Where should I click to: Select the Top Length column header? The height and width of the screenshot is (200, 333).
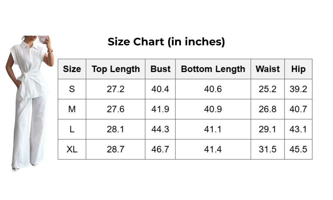pyautogui.click(x=116, y=69)
